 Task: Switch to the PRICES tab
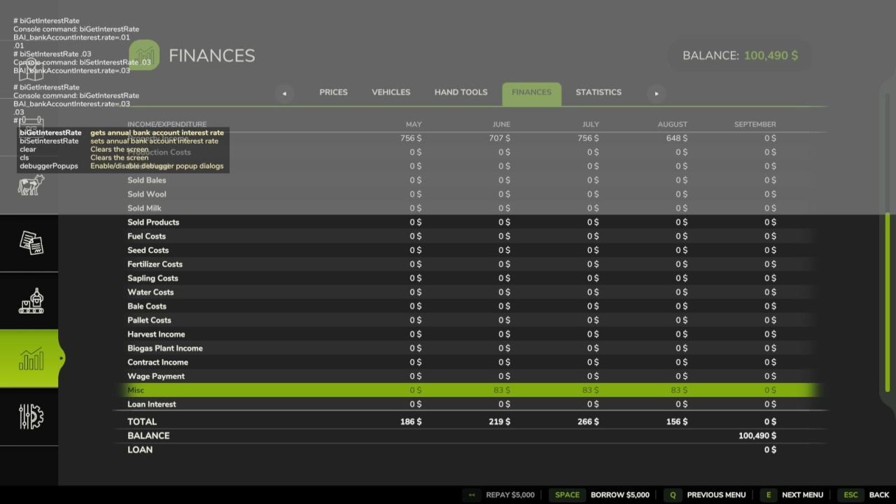coord(333,92)
